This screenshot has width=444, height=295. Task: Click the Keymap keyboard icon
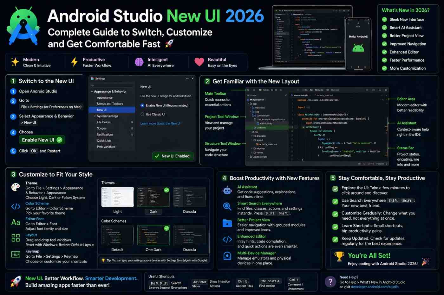pyautogui.click(x=16, y=254)
